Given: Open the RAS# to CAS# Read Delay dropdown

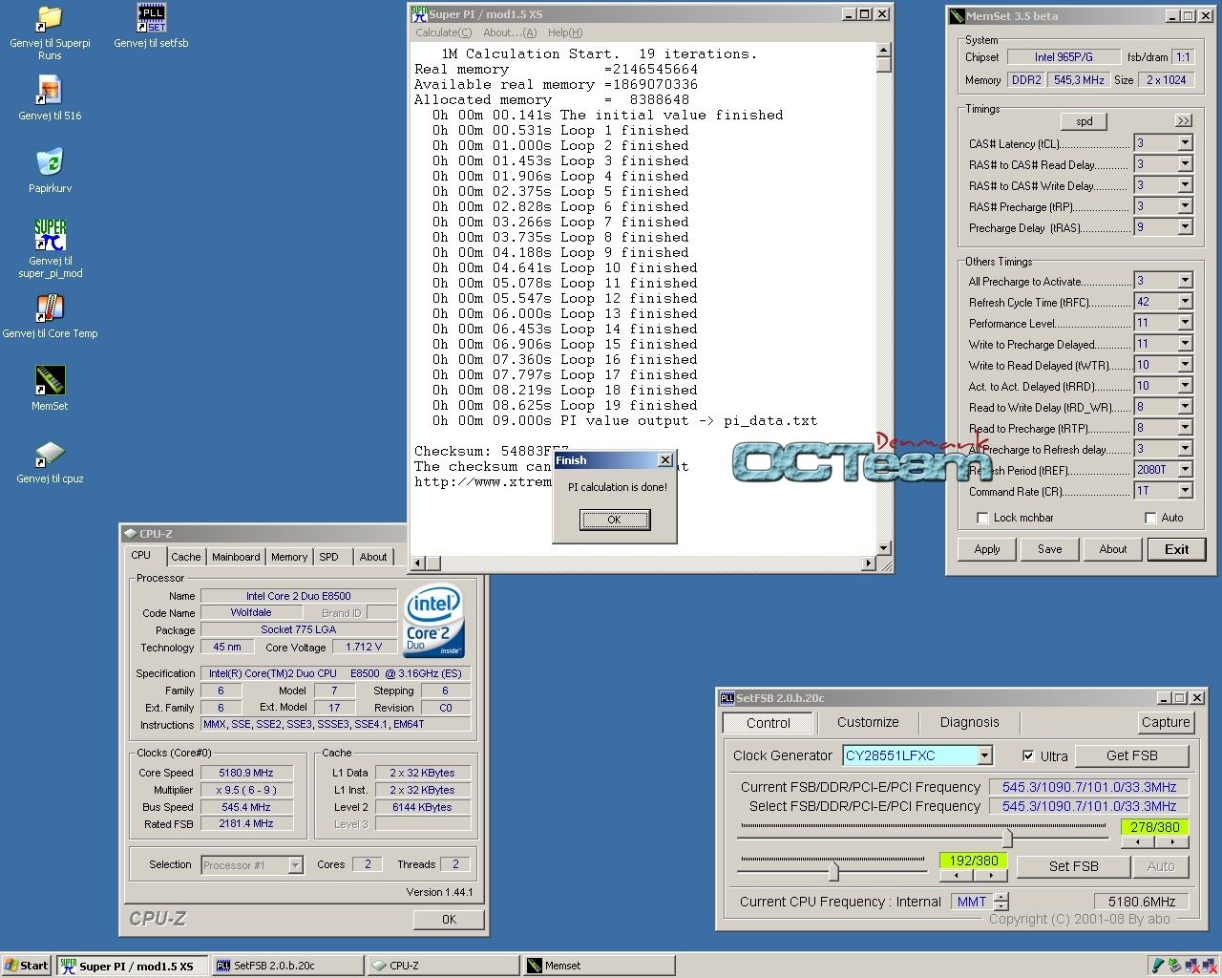Looking at the screenshot, I should tap(1185, 164).
